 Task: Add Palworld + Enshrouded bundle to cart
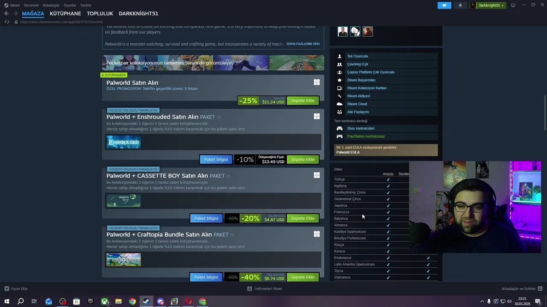click(303, 159)
